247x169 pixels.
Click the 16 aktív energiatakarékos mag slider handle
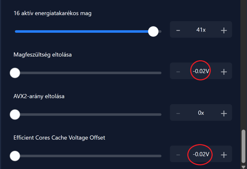point(153,32)
